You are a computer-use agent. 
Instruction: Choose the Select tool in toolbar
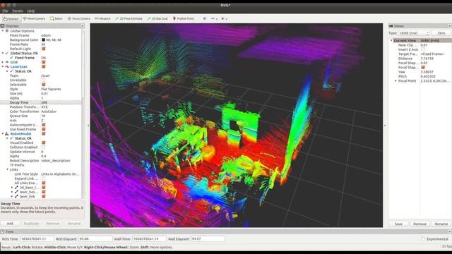click(x=56, y=19)
